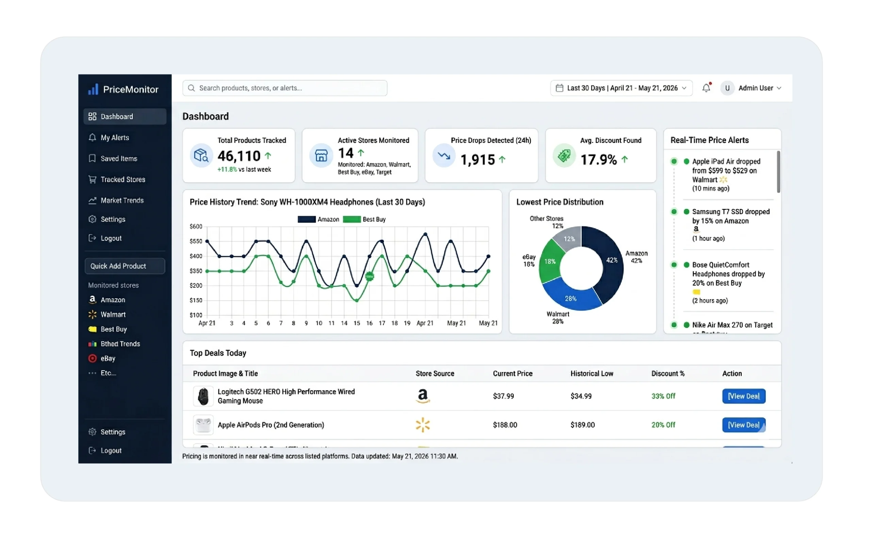Click the Amazon logo in monitored stores
This screenshot has width=871, height=548.
[x=92, y=299]
